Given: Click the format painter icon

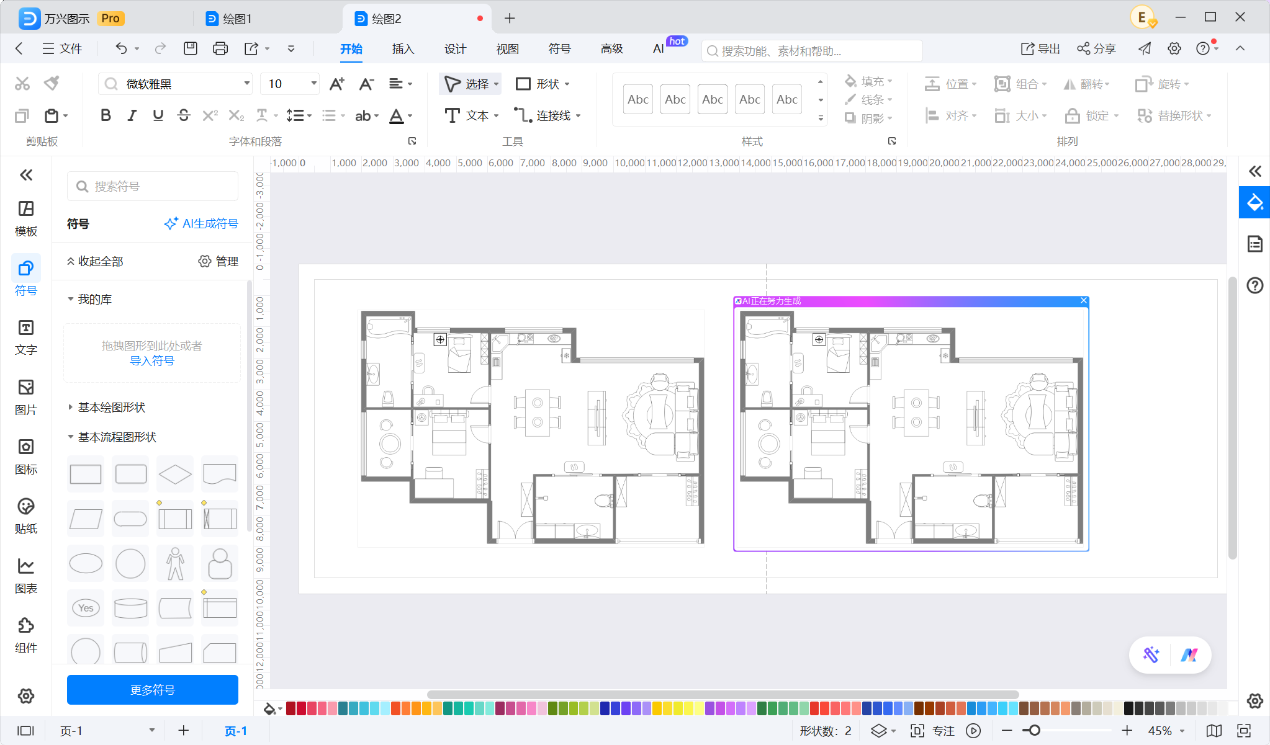Looking at the screenshot, I should tap(52, 83).
